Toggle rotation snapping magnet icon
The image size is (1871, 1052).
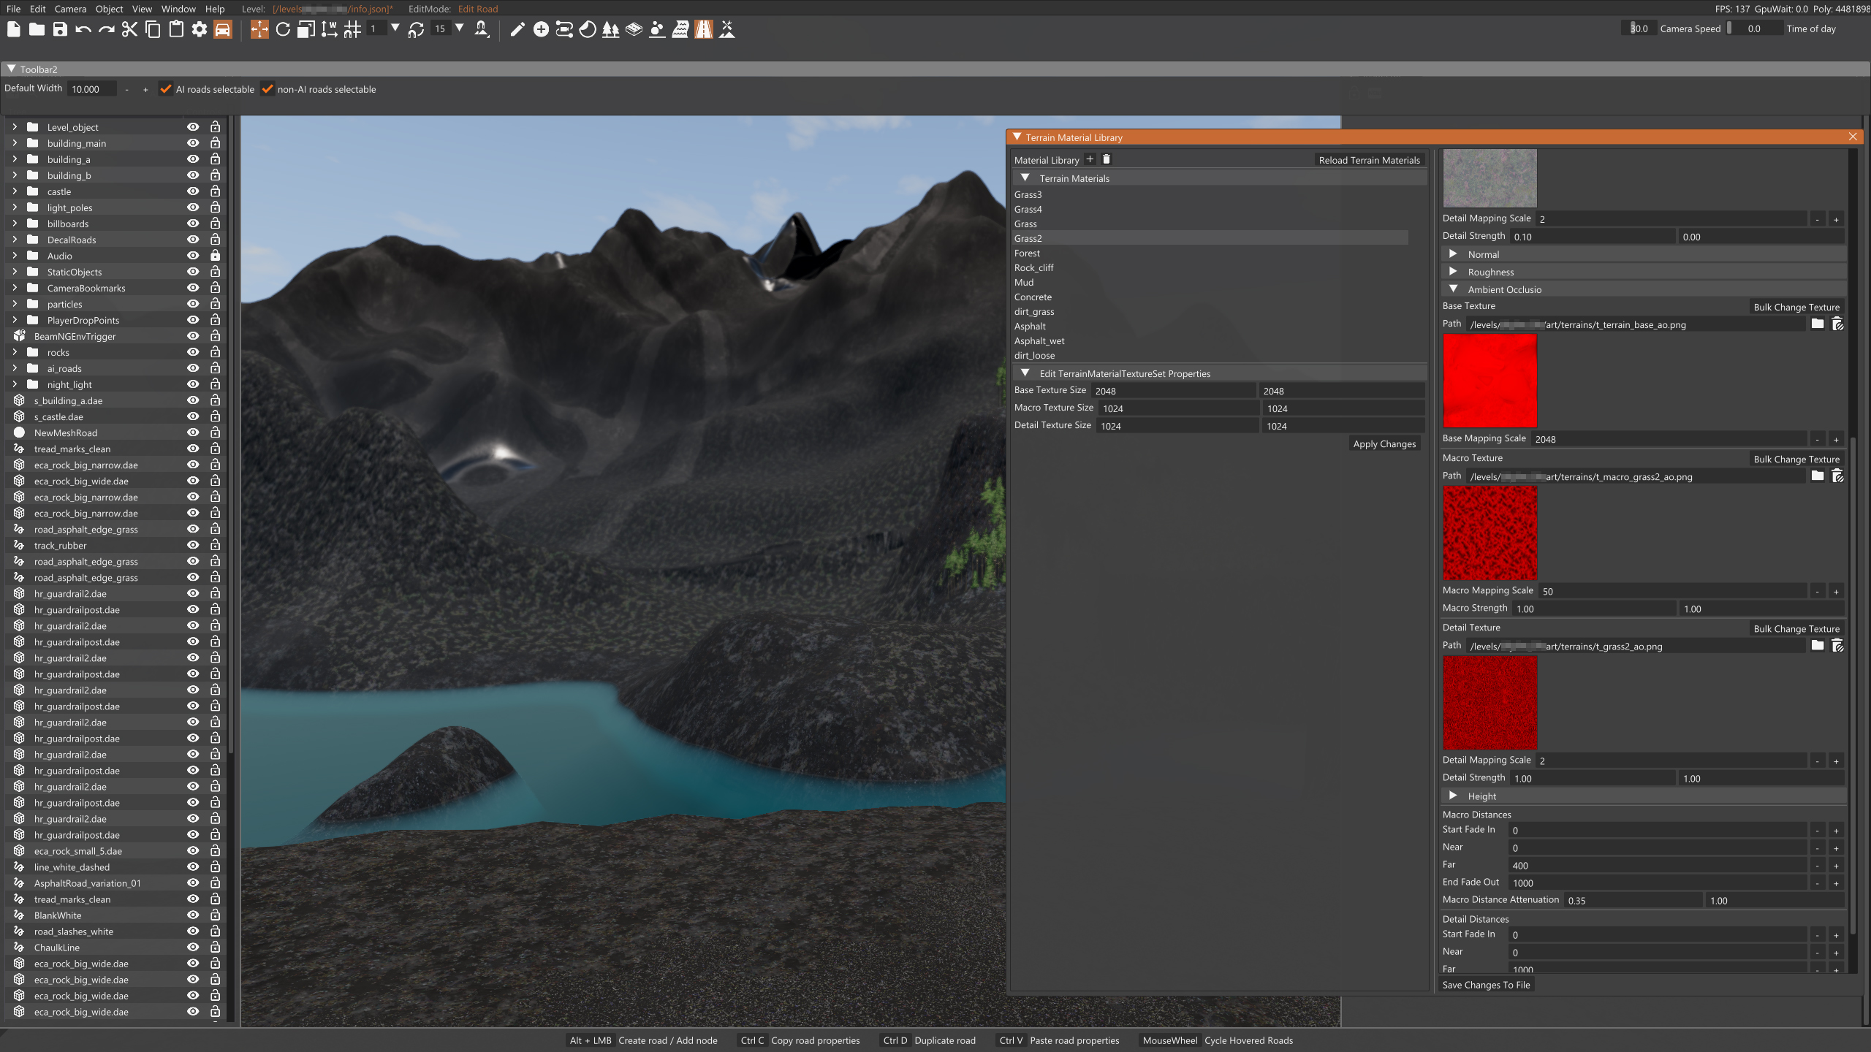click(416, 29)
